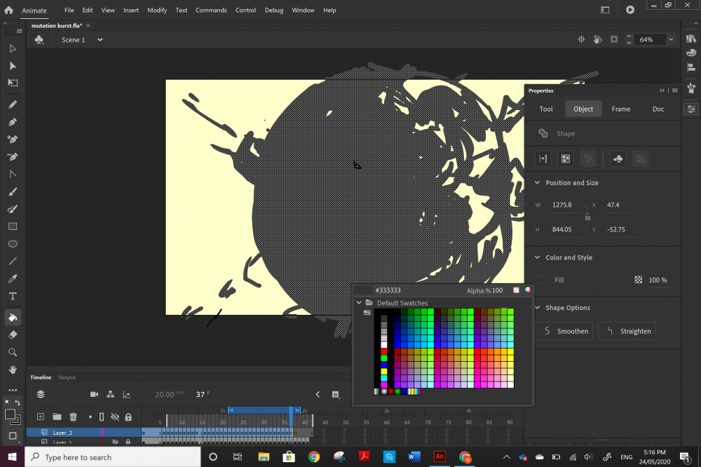The width and height of the screenshot is (701, 467).
Task: Collapse the Position and Size section
Action: pyautogui.click(x=537, y=183)
